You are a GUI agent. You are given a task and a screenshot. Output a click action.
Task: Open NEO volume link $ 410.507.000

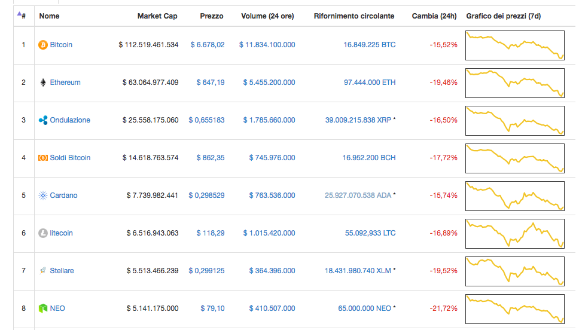pyautogui.click(x=272, y=308)
